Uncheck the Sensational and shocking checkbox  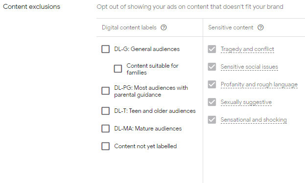212,120
